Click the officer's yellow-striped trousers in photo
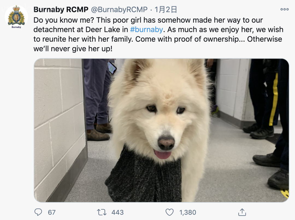 point(274,100)
